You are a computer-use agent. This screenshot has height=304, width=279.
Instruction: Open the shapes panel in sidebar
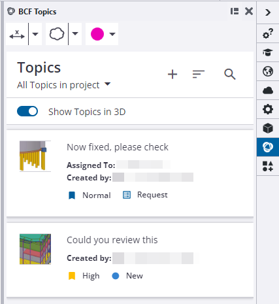(268, 166)
